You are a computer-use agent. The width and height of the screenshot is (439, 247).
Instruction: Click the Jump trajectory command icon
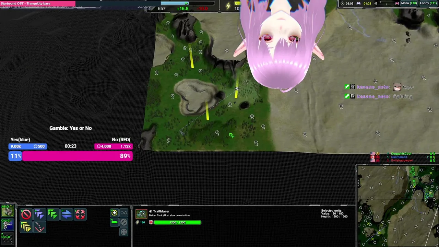point(39,227)
